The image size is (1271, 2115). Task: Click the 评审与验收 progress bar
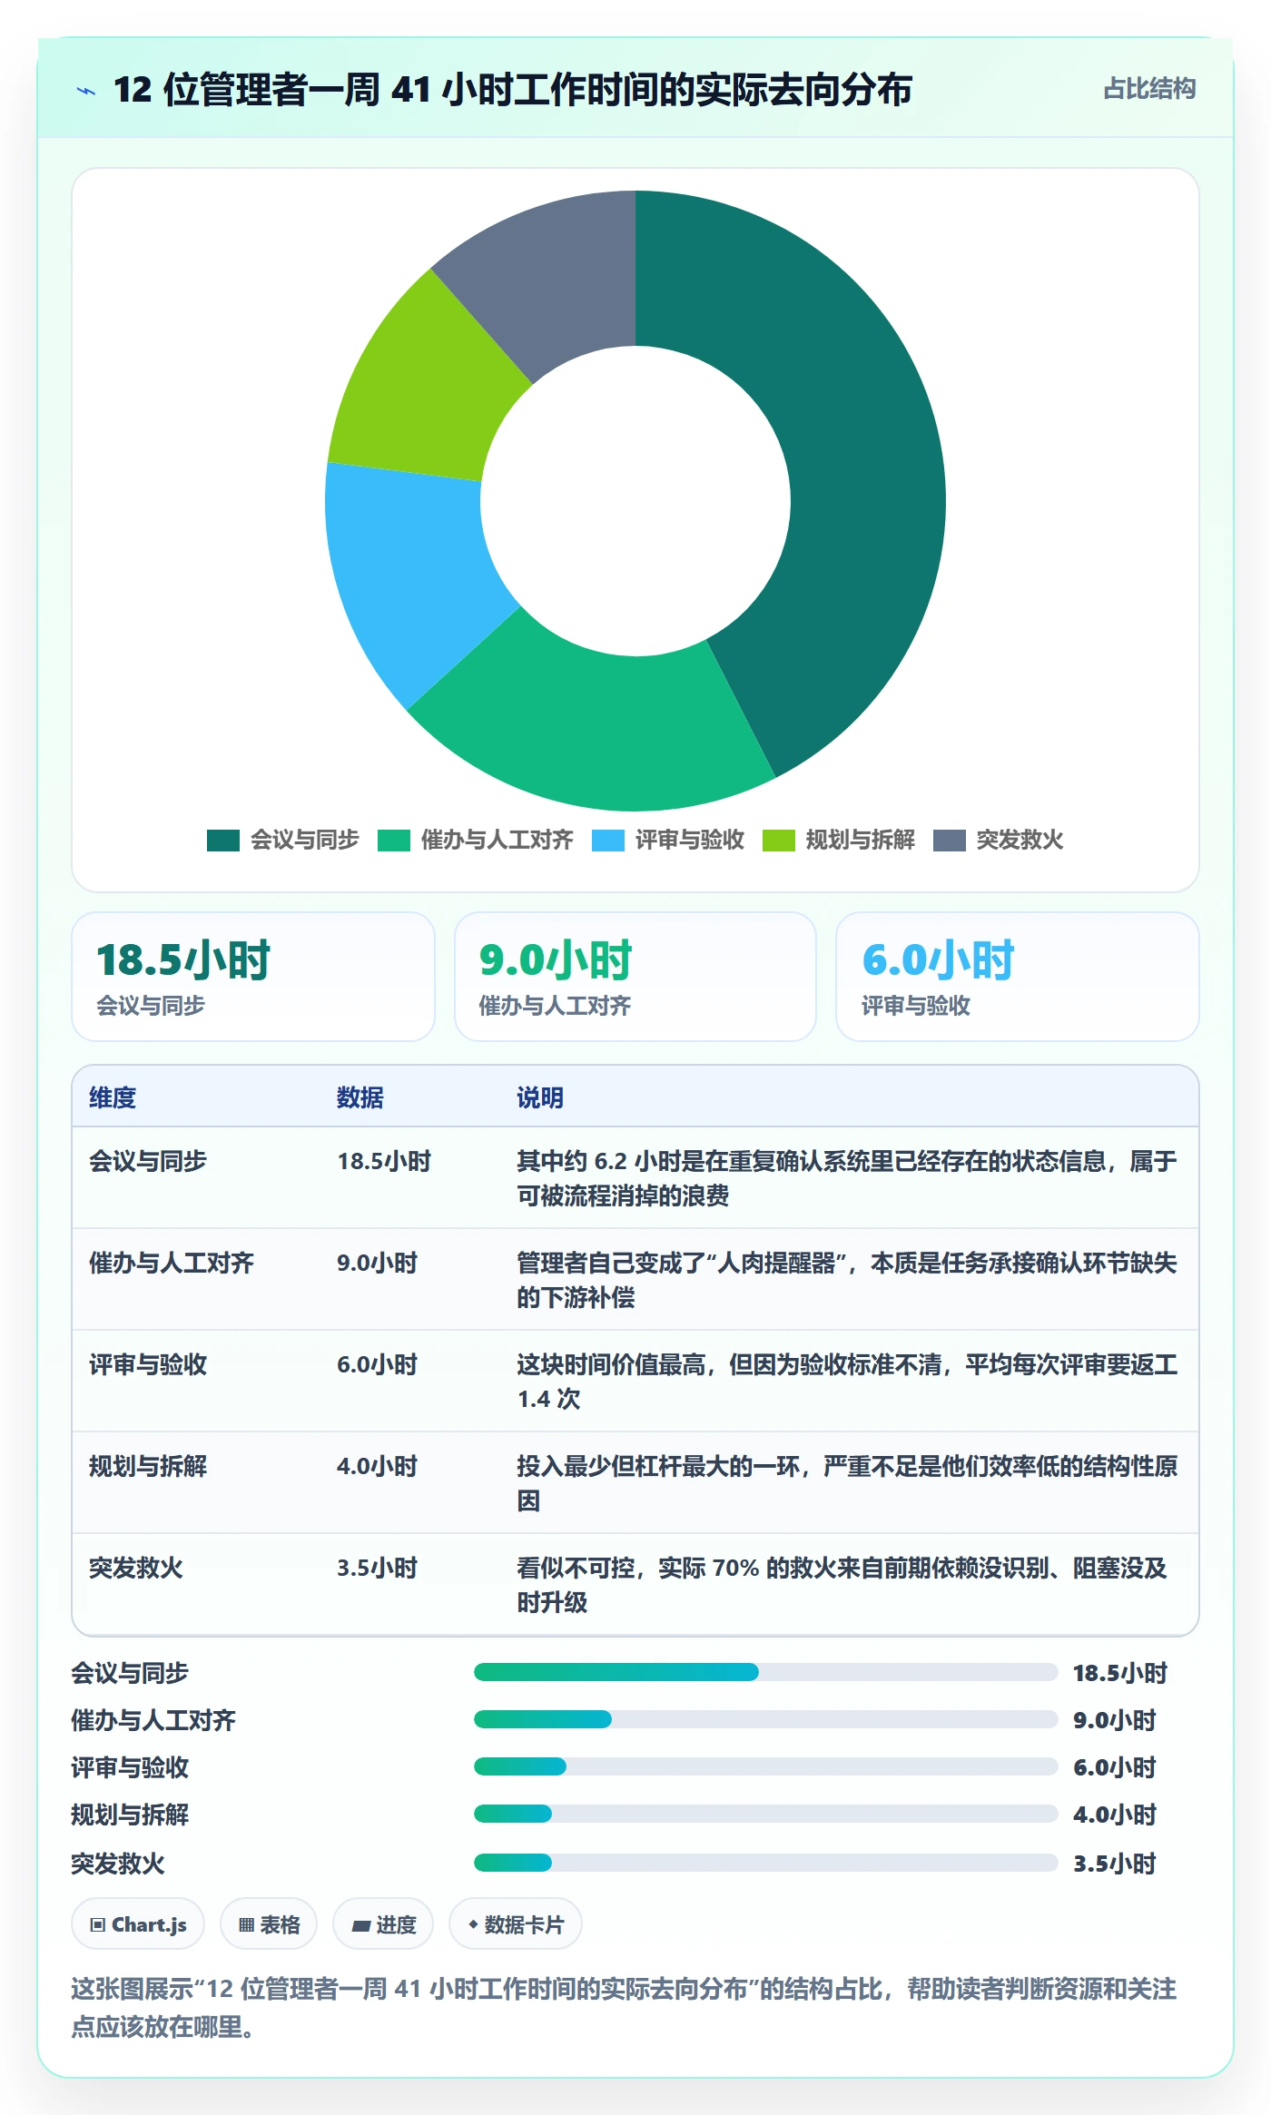point(766,1766)
